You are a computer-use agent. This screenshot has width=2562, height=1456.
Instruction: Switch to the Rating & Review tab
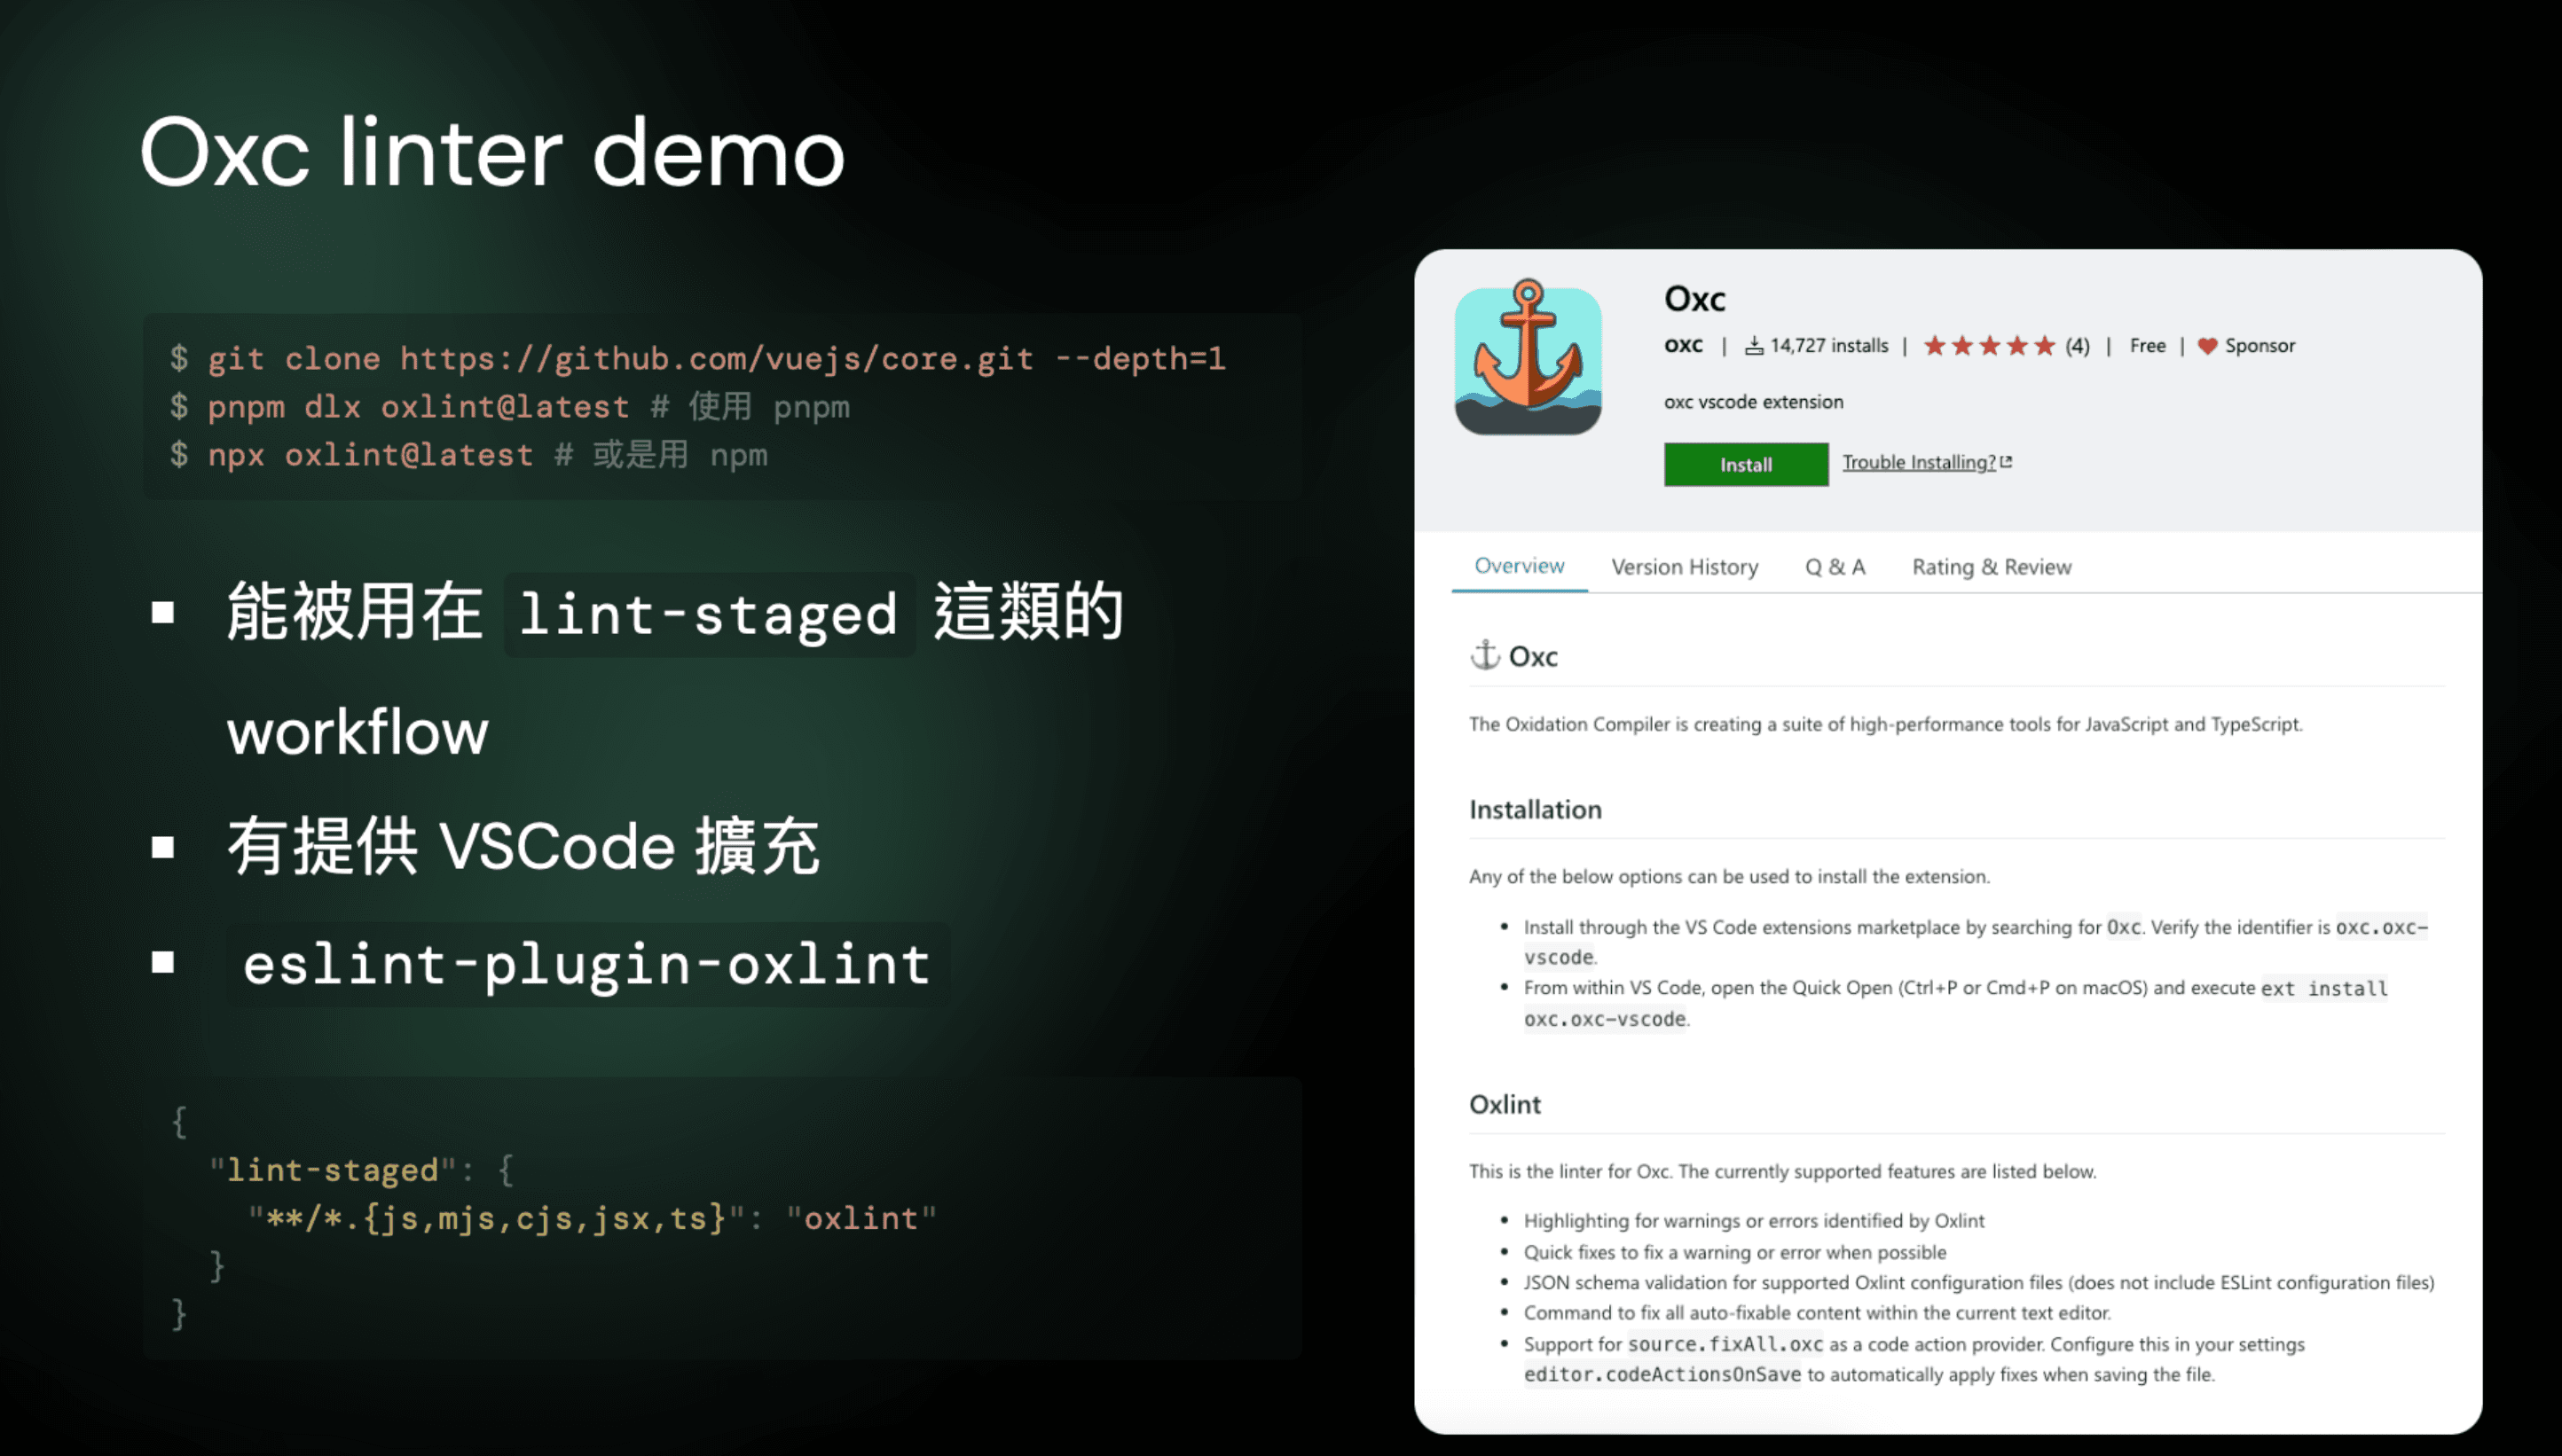point(1991,567)
